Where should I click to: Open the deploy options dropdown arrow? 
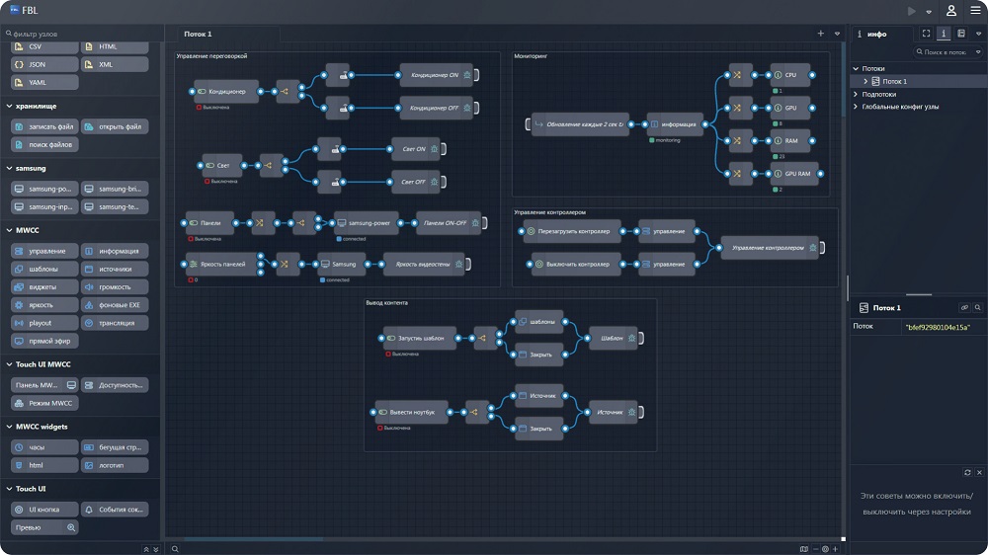(x=929, y=12)
